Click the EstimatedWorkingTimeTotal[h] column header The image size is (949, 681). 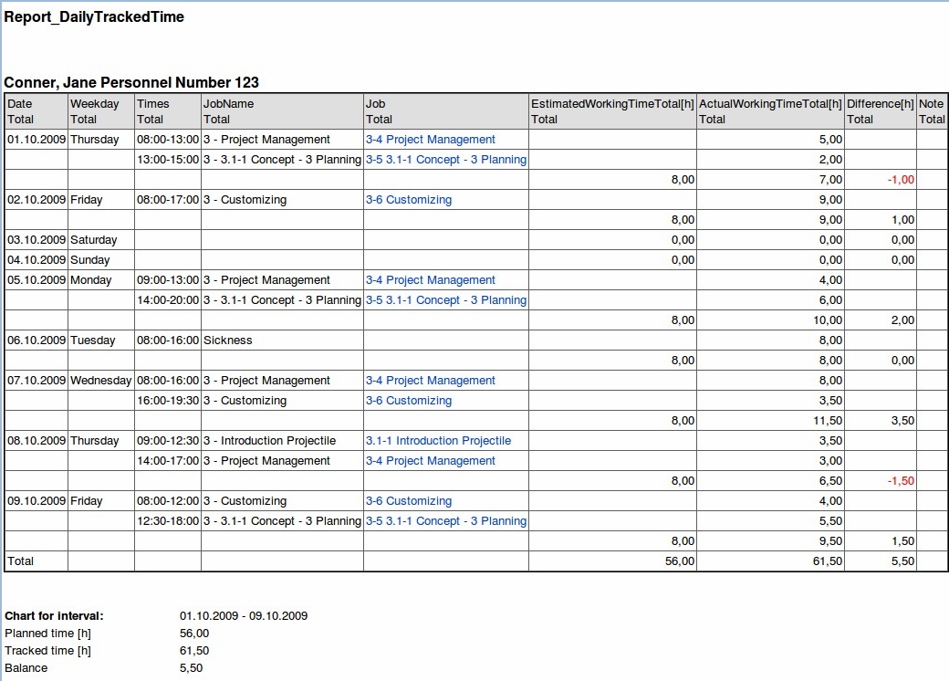[x=611, y=104]
